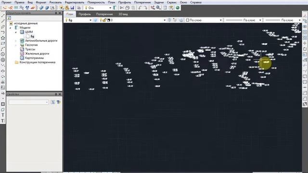This screenshot has width=308, height=173.
Task: Click the Redo arrow icon
Action: click(145, 8)
